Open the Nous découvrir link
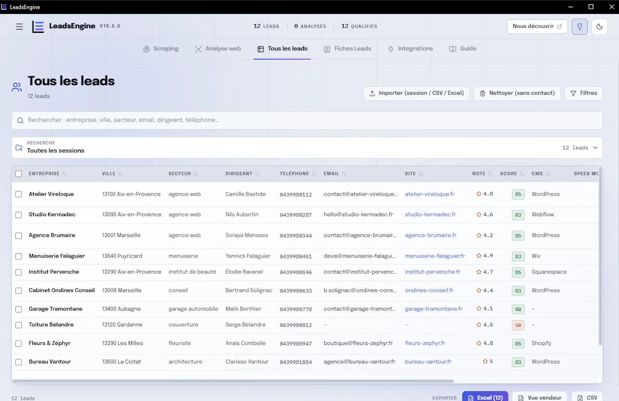619x401 pixels. (x=537, y=27)
